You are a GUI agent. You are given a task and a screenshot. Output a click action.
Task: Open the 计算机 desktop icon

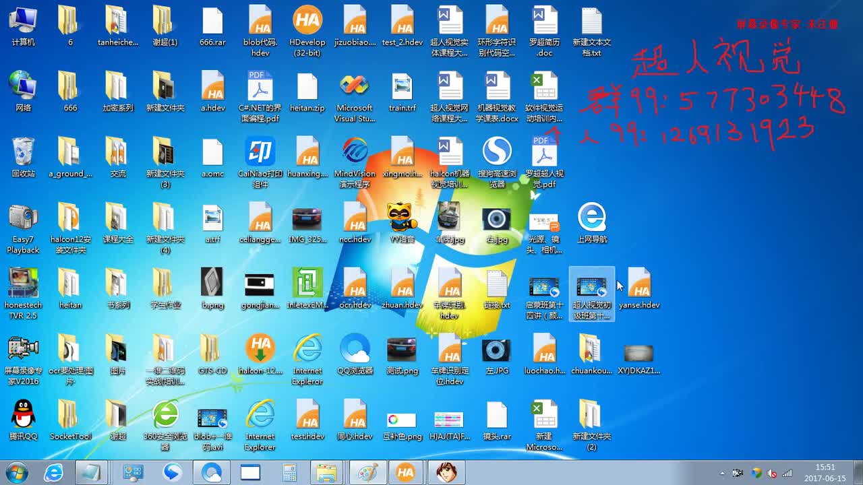(23, 27)
